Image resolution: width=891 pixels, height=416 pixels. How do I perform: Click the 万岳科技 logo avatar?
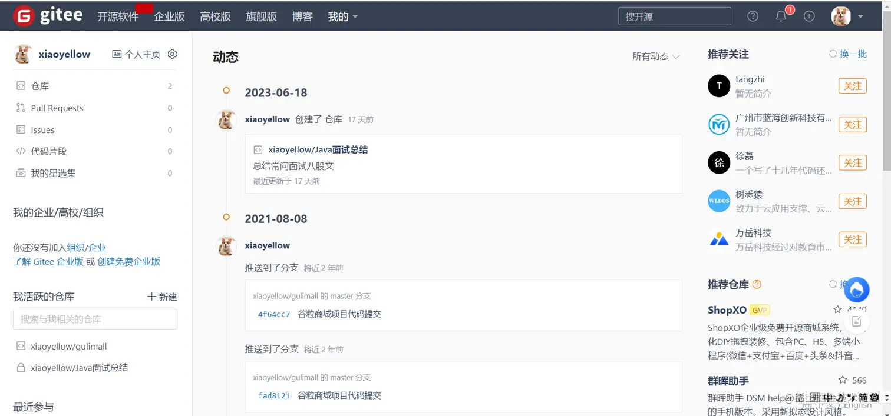tap(719, 239)
